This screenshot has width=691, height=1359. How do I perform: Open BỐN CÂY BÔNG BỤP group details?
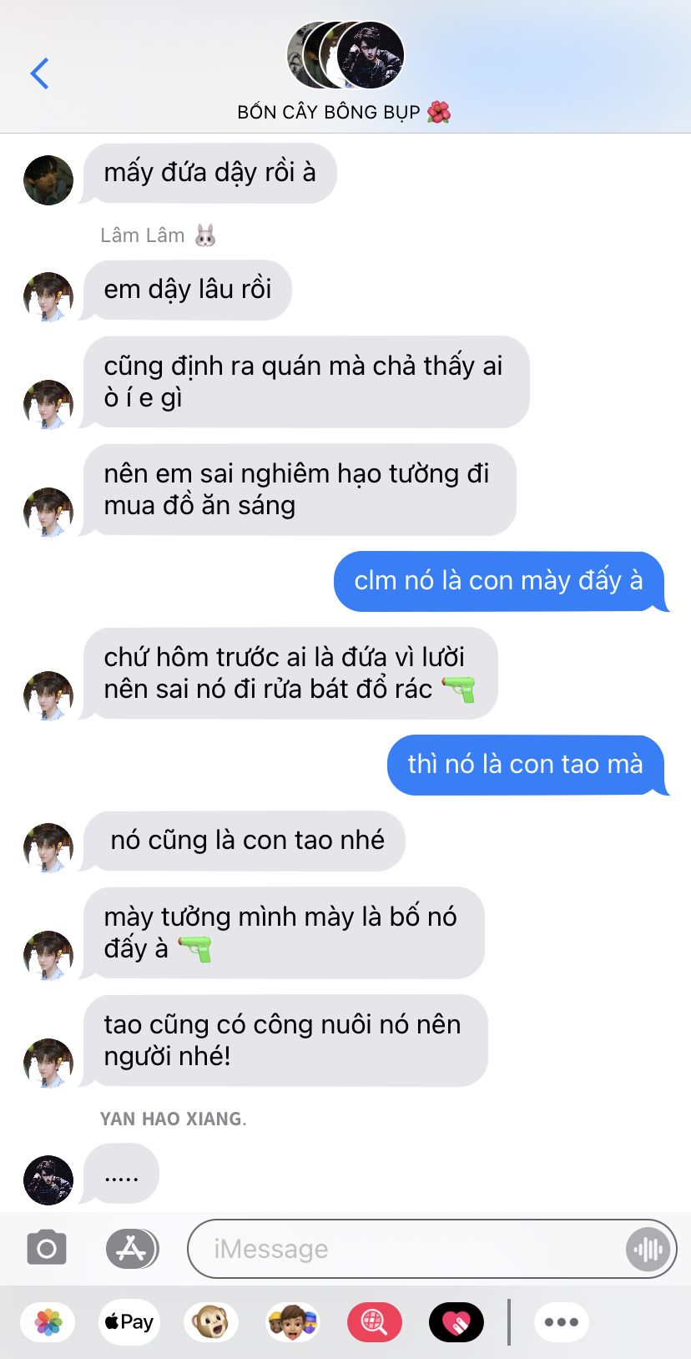coord(344,112)
